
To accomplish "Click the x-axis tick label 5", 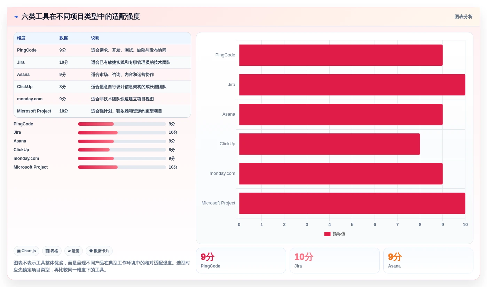I will coord(352,225).
